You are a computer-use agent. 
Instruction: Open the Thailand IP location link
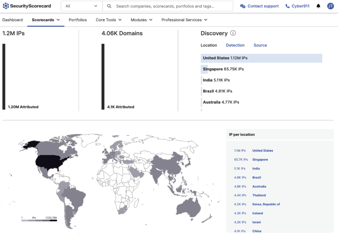[259, 195]
